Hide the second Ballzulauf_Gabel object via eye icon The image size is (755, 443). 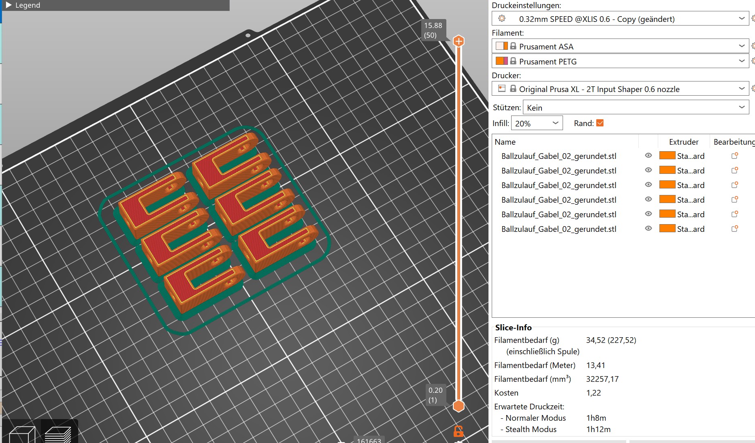tap(648, 170)
